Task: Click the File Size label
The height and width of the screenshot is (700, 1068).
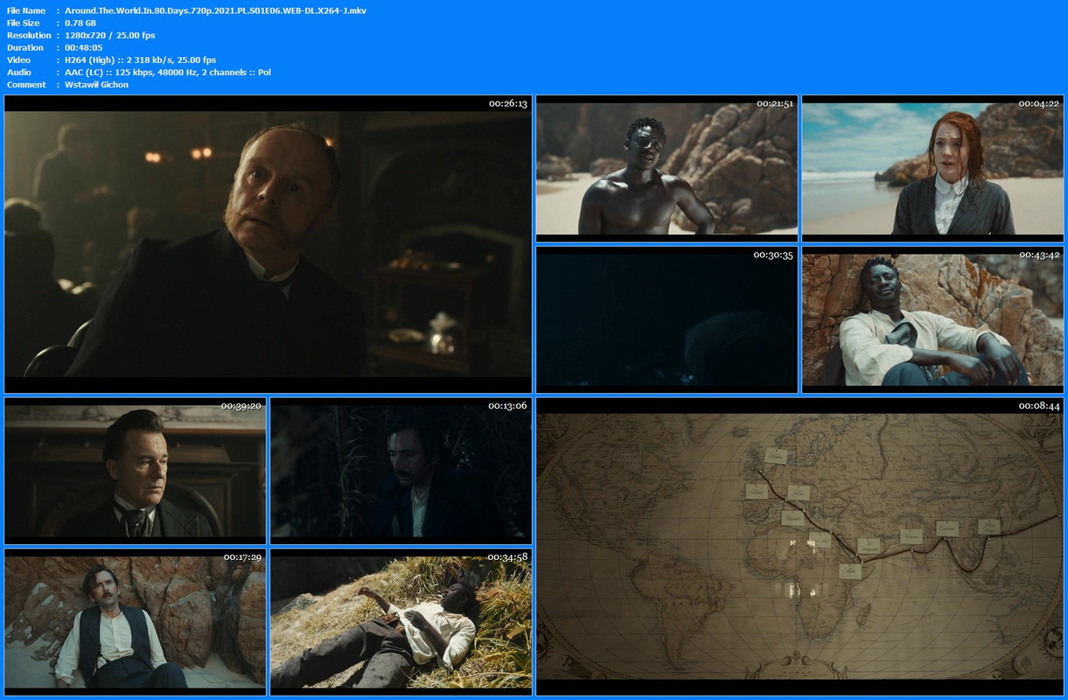Action: pyautogui.click(x=24, y=23)
